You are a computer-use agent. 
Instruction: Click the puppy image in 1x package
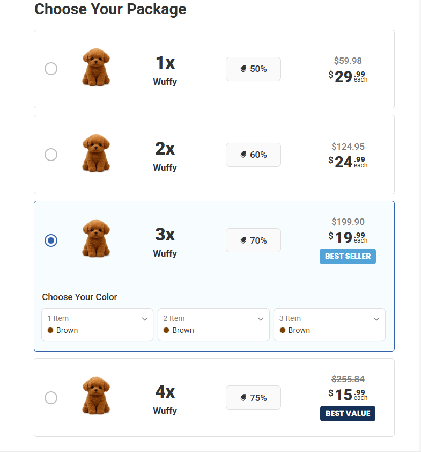(x=96, y=68)
